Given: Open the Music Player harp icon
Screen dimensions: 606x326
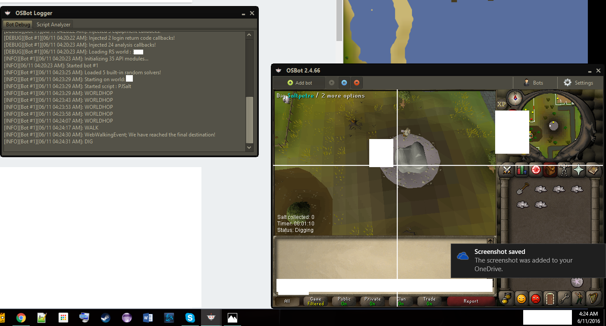Looking at the screenshot, I should coord(593,298).
